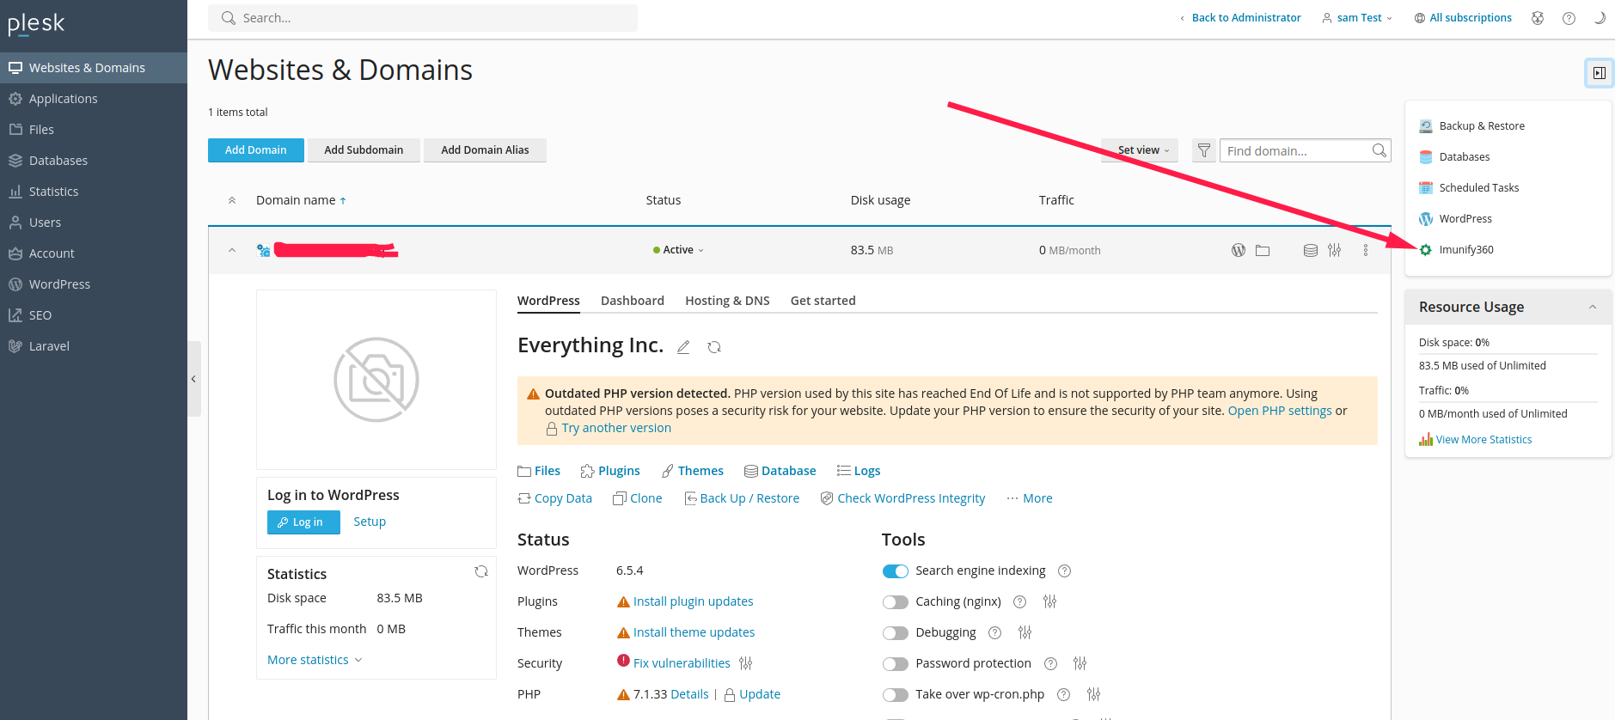Collapse the Resource Usage panel
This screenshot has height=720, width=1615.
(x=1593, y=307)
